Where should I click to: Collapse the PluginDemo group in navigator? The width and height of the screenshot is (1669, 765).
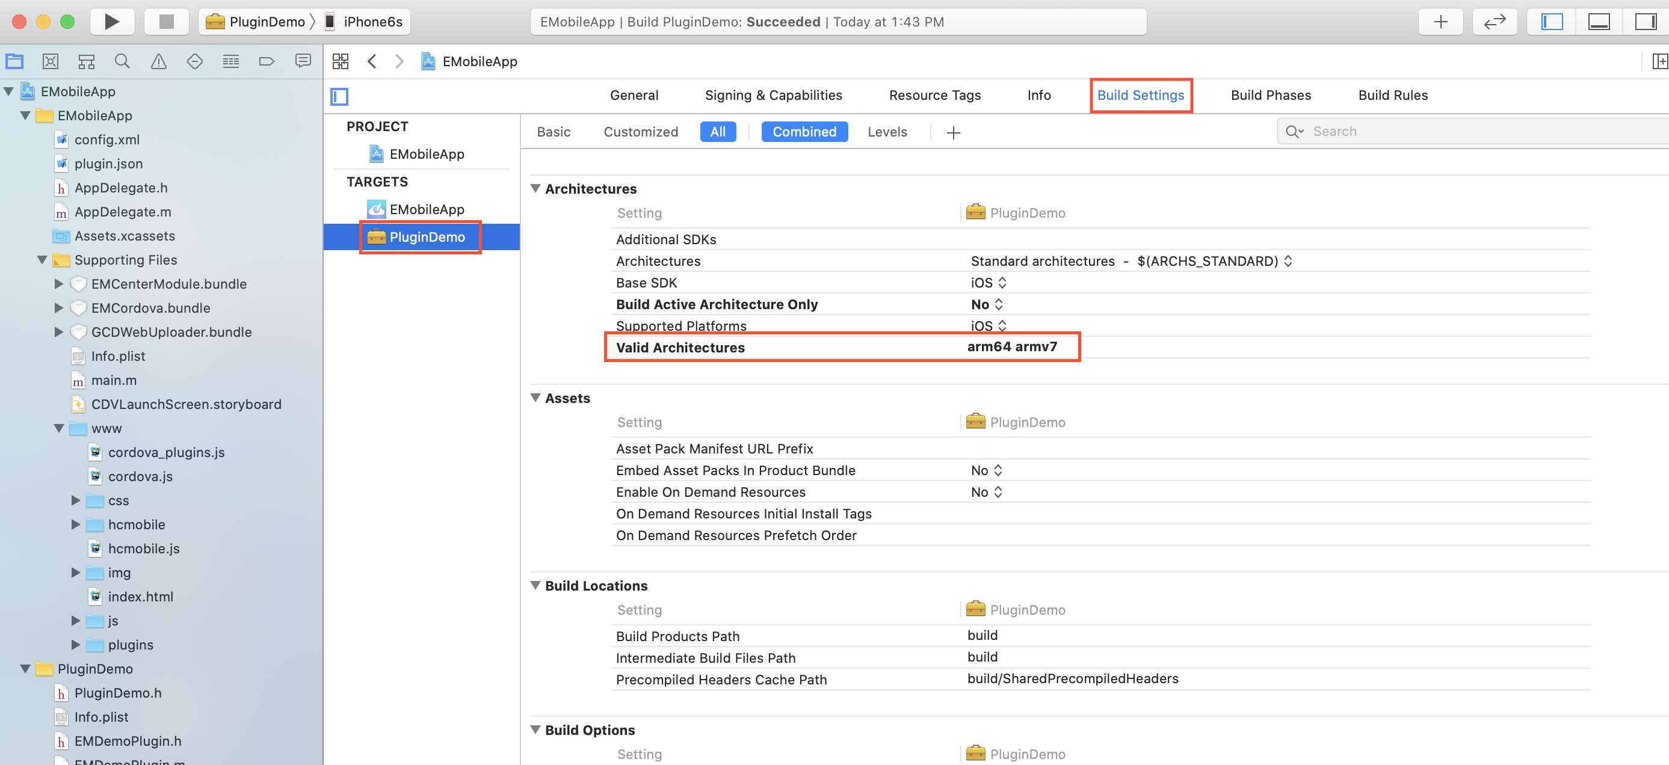point(25,669)
